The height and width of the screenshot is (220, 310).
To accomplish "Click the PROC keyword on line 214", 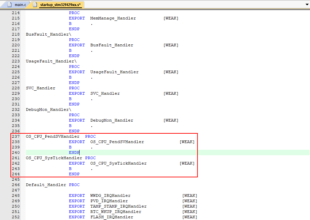I will tap(74, 13).
